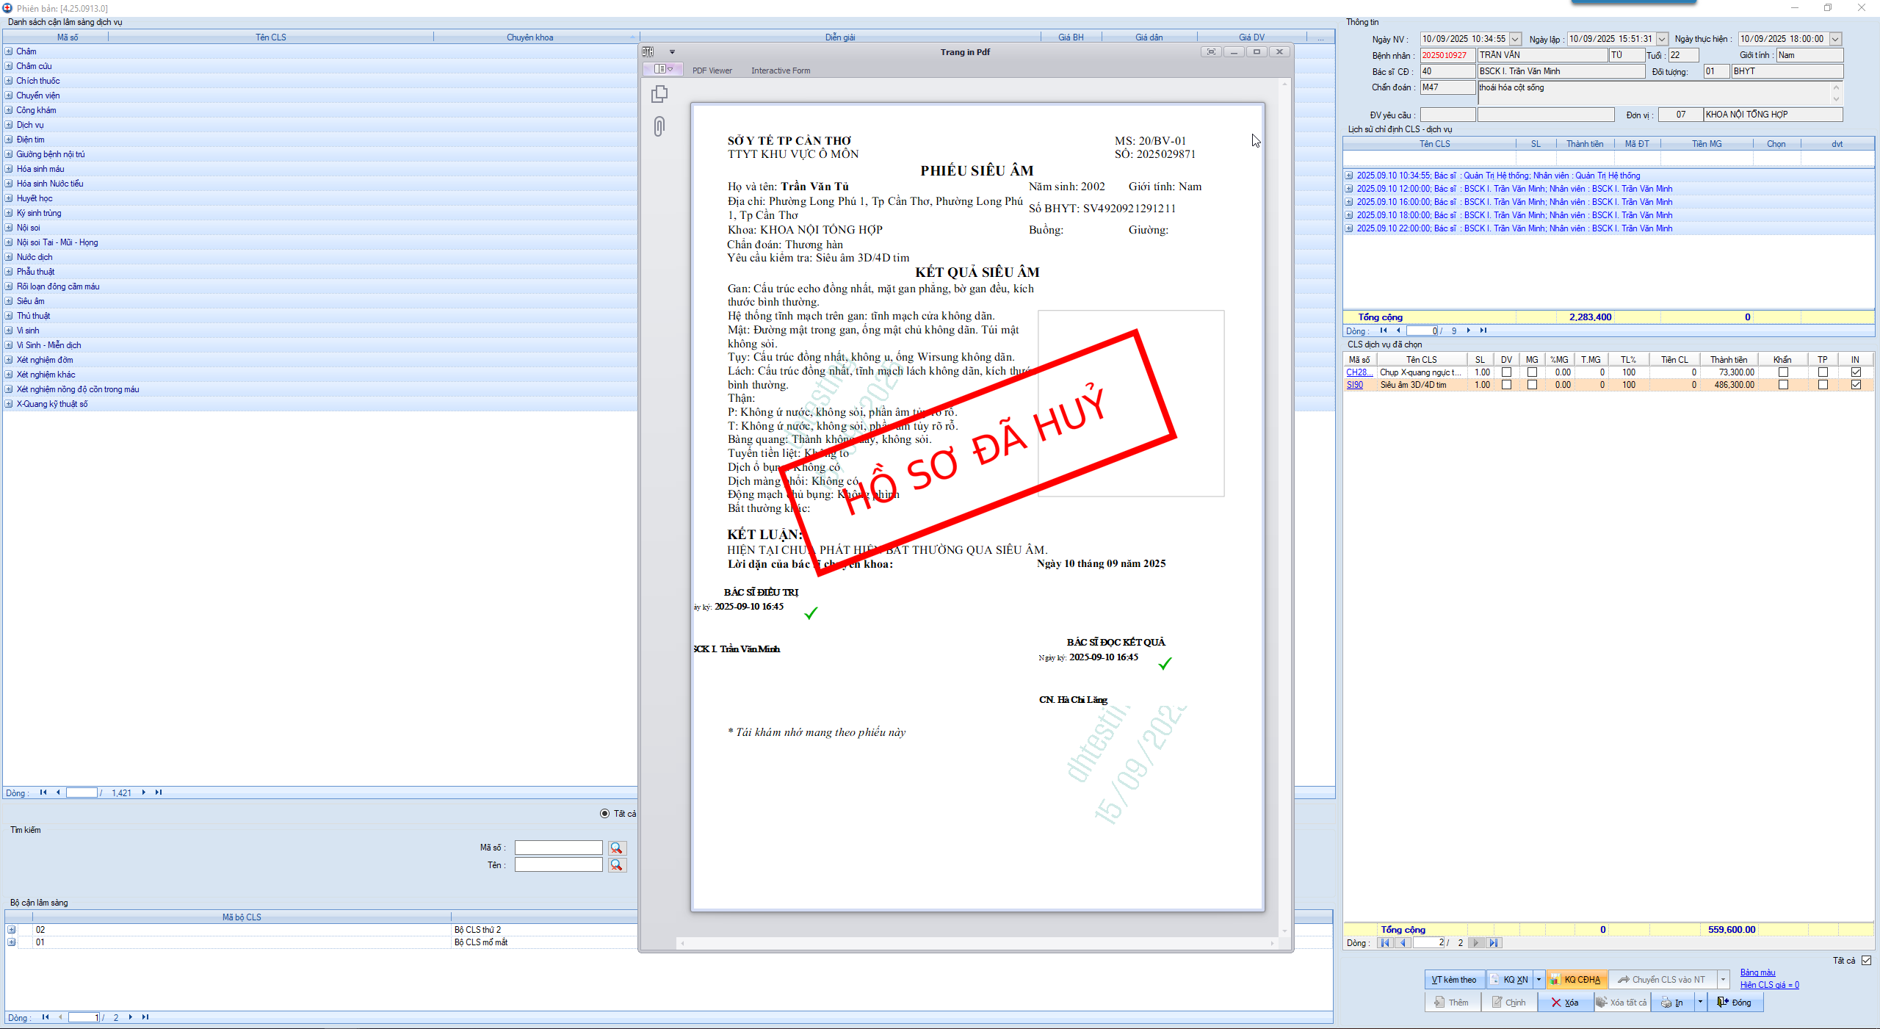Click the search icon beside Mã số
Viewport: 1880px width, 1029px height.
[617, 848]
